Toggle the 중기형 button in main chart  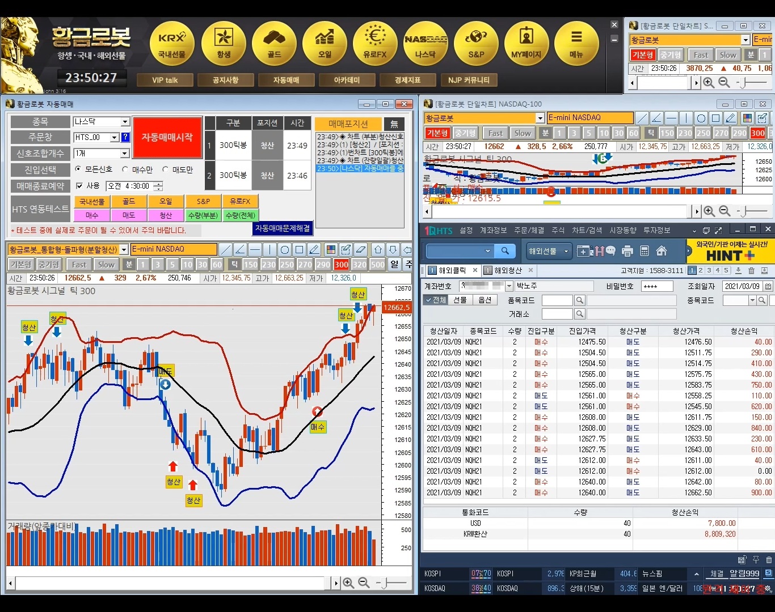tap(49, 264)
